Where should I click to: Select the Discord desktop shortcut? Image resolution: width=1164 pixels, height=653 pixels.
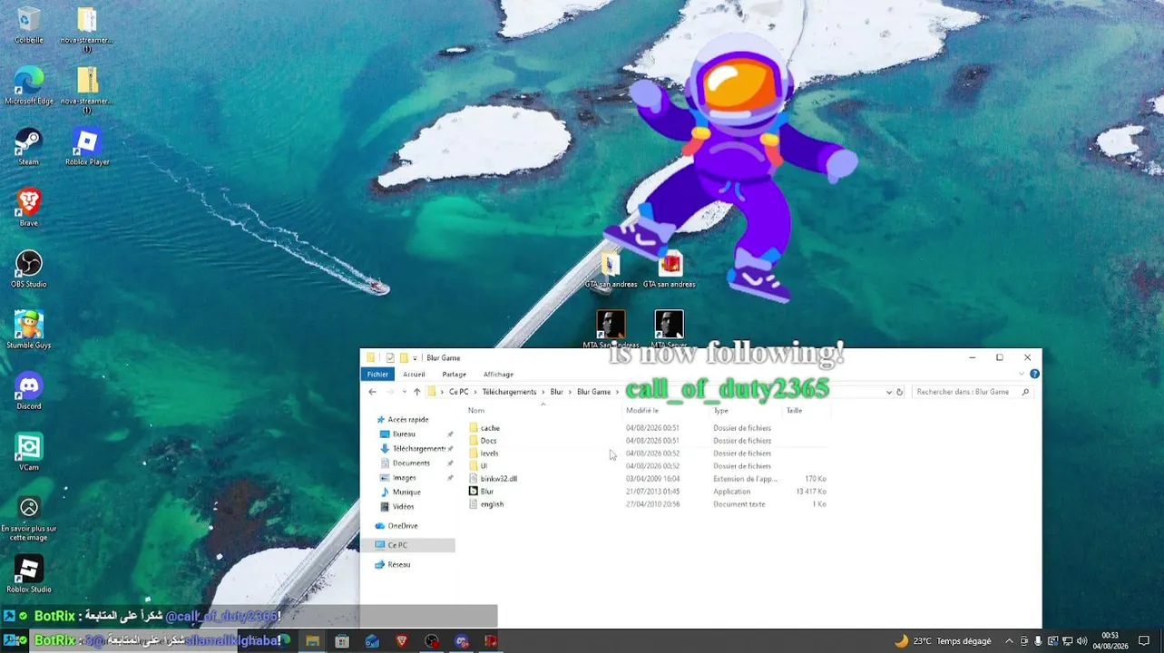(x=29, y=391)
